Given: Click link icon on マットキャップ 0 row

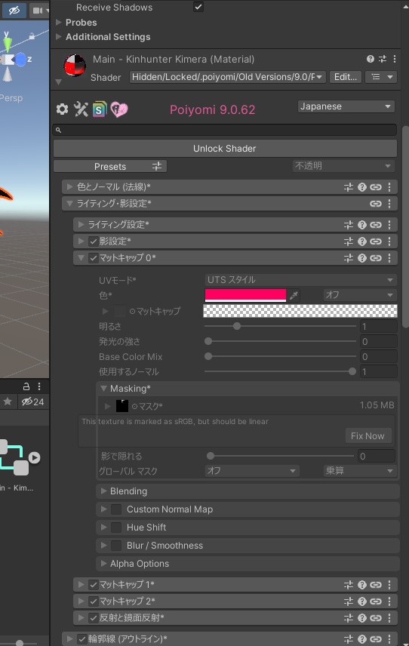Looking at the screenshot, I should pyautogui.click(x=375, y=258).
